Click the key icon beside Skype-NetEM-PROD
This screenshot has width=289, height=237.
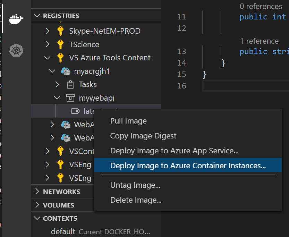coord(60,31)
